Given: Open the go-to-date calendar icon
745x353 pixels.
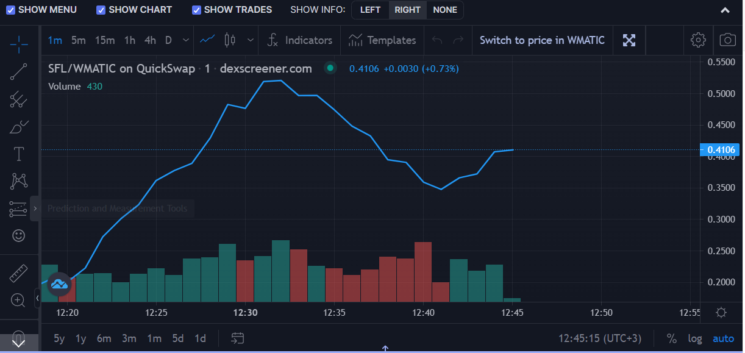Looking at the screenshot, I should click(x=238, y=338).
